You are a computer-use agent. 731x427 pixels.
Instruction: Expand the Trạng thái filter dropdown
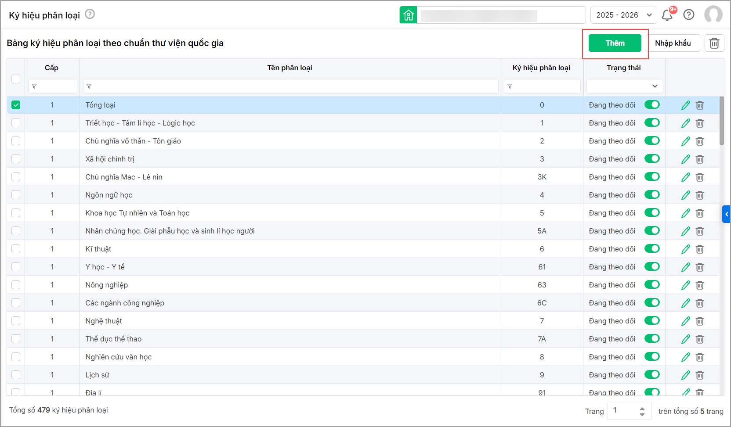coord(624,86)
